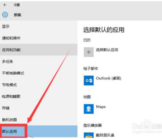The width and height of the screenshot is (162, 140).
Task: Click the 电子邮件 category label
Action: click(90, 69)
